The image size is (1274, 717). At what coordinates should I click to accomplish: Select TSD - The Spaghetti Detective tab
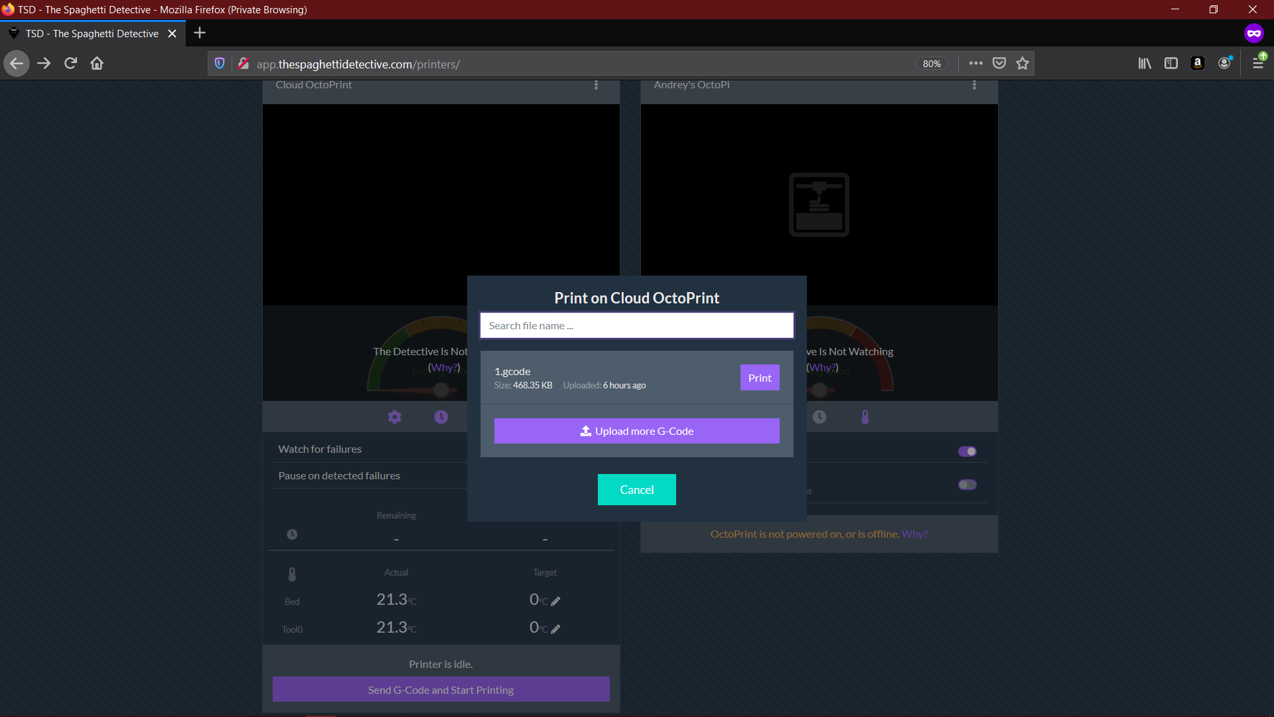pyautogui.click(x=92, y=34)
